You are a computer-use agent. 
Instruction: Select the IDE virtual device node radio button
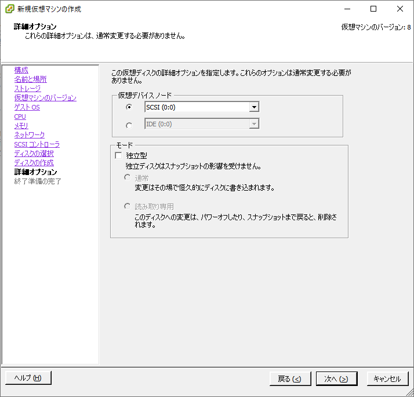click(129, 126)
